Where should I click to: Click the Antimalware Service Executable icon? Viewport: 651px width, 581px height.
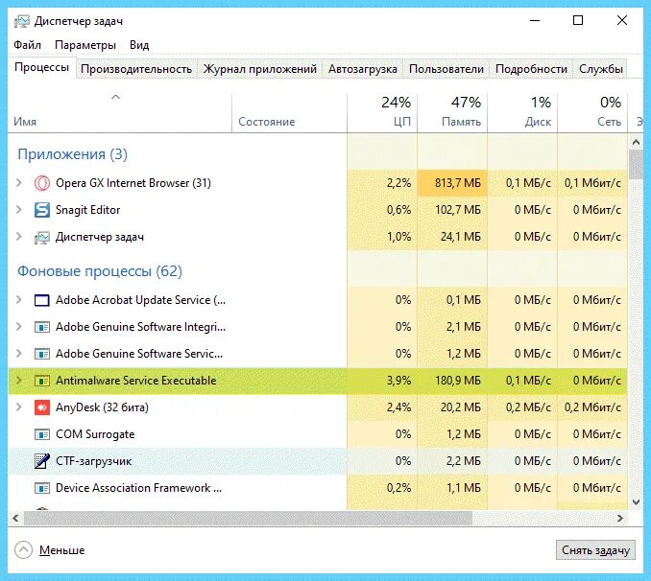[x=42, y=381]
